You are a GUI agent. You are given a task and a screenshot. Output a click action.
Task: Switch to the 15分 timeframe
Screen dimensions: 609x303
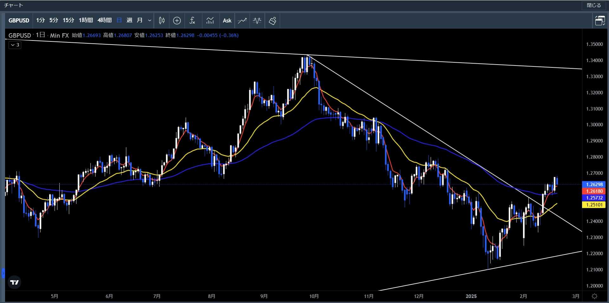68,21
